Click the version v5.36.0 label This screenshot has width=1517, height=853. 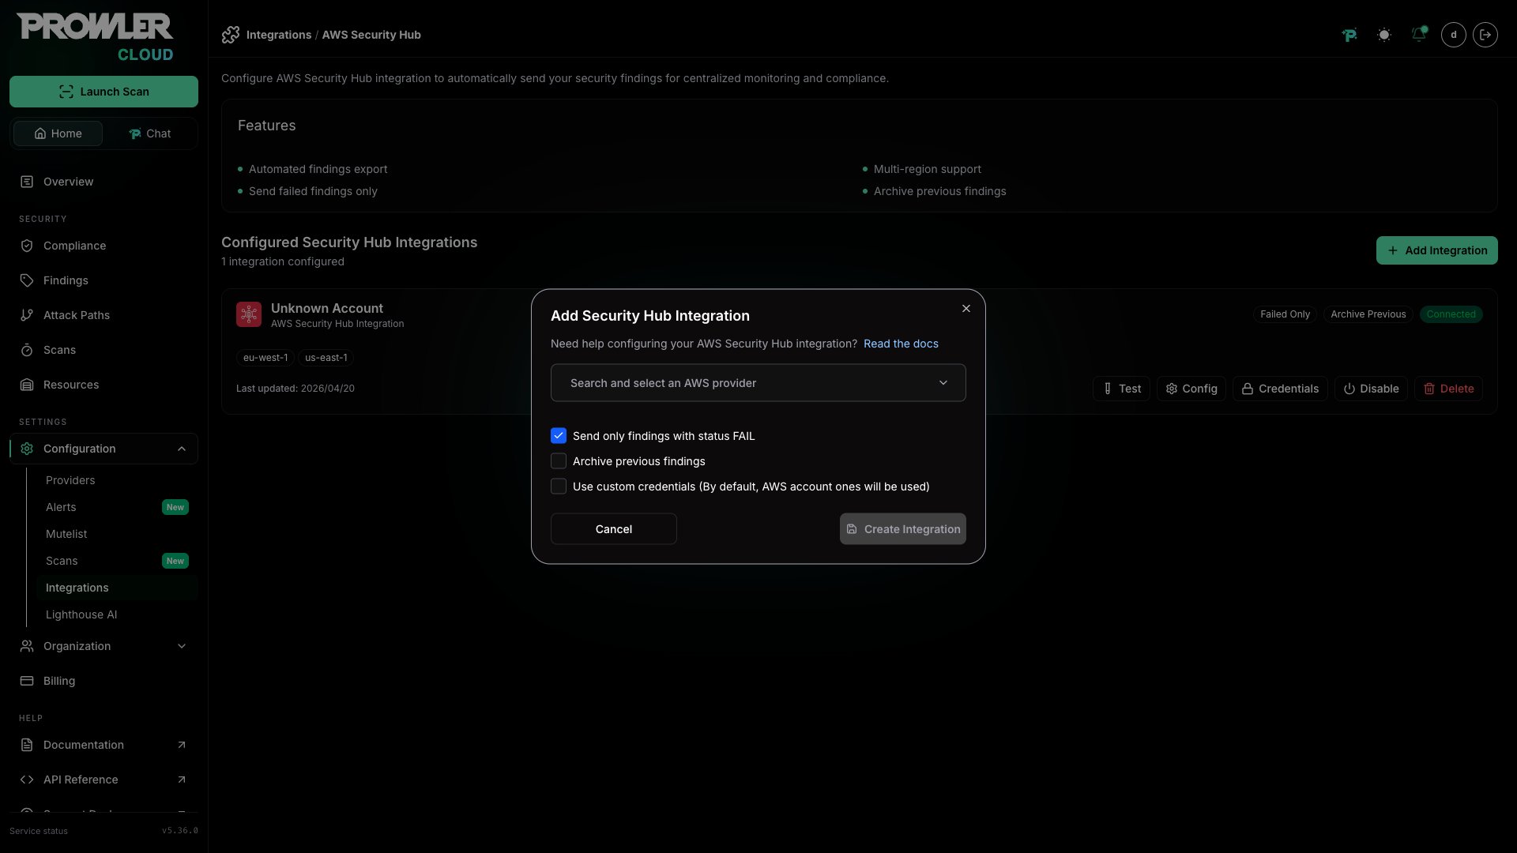click(180, 831)
